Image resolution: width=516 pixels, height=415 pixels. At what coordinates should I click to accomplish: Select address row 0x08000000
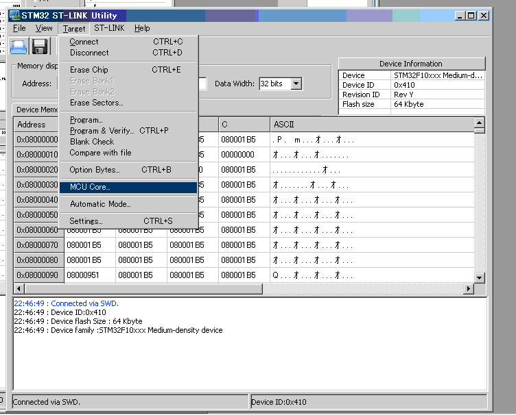point(37,140)
